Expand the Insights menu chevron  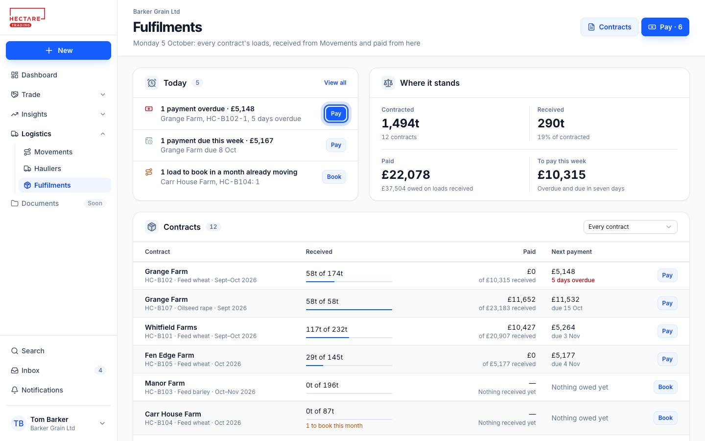(103, 114)
